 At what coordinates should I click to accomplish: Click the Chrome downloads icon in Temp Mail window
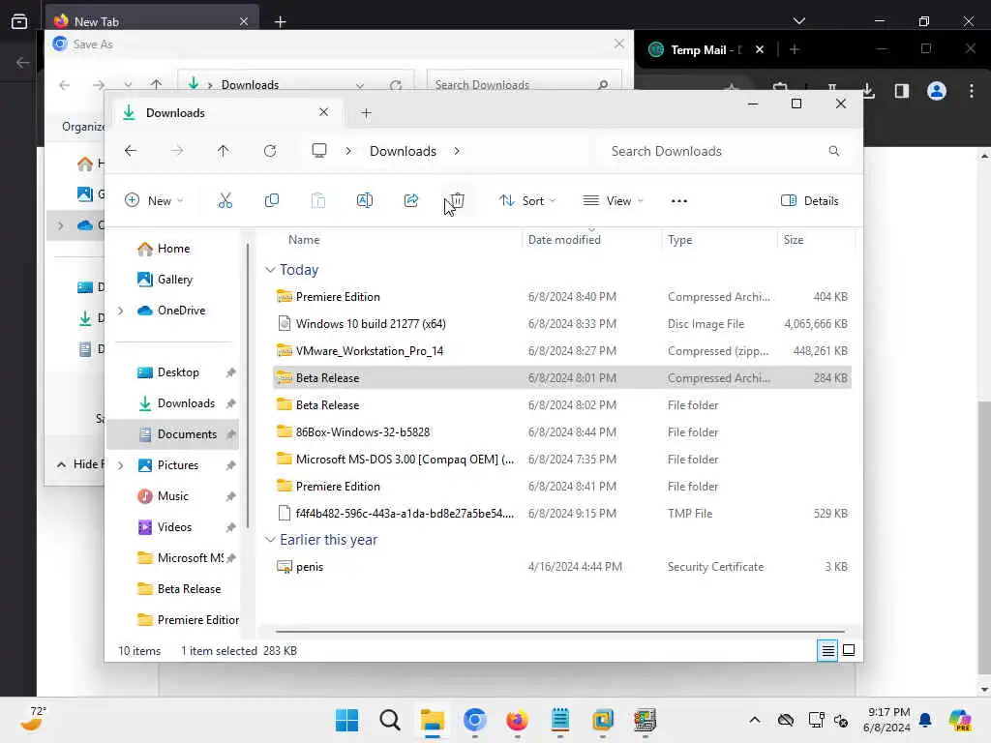point(868,91)
